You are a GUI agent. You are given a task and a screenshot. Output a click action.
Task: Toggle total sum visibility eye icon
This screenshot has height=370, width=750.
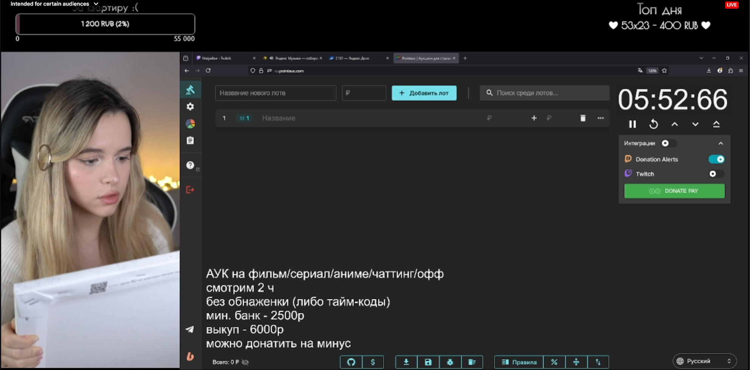(x=245, y=362)
